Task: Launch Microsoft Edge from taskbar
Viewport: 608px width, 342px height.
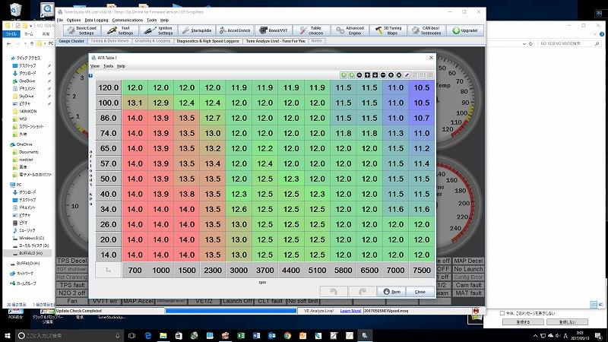Action: pyautogui.click(x=147, y=335)
